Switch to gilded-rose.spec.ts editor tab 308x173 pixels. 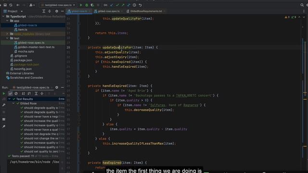tap(108, 11)
